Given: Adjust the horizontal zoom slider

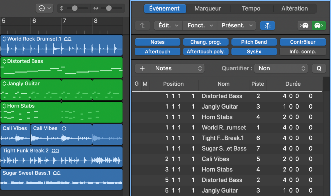Looking at the screenshot, I should click(x=109, y=8).
